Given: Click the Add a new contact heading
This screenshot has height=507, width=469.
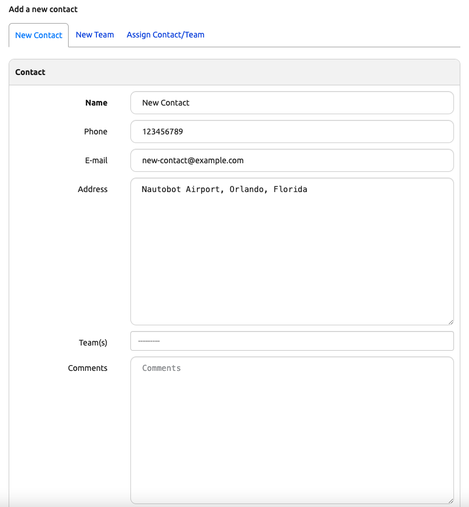Looking at the screenshot, I should pyautogui.click(x=43, y=9).
